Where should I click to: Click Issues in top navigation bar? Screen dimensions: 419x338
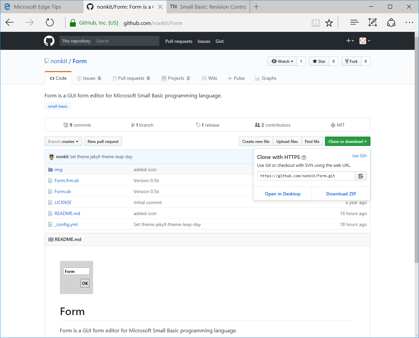point(204,41)
